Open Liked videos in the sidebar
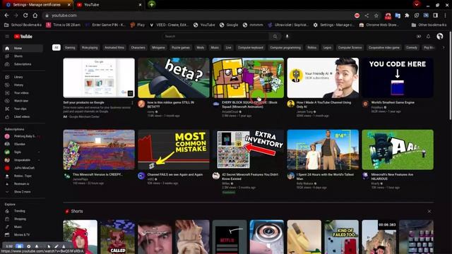Viewport: 452px width, 254px height. [x=23, y=117]
